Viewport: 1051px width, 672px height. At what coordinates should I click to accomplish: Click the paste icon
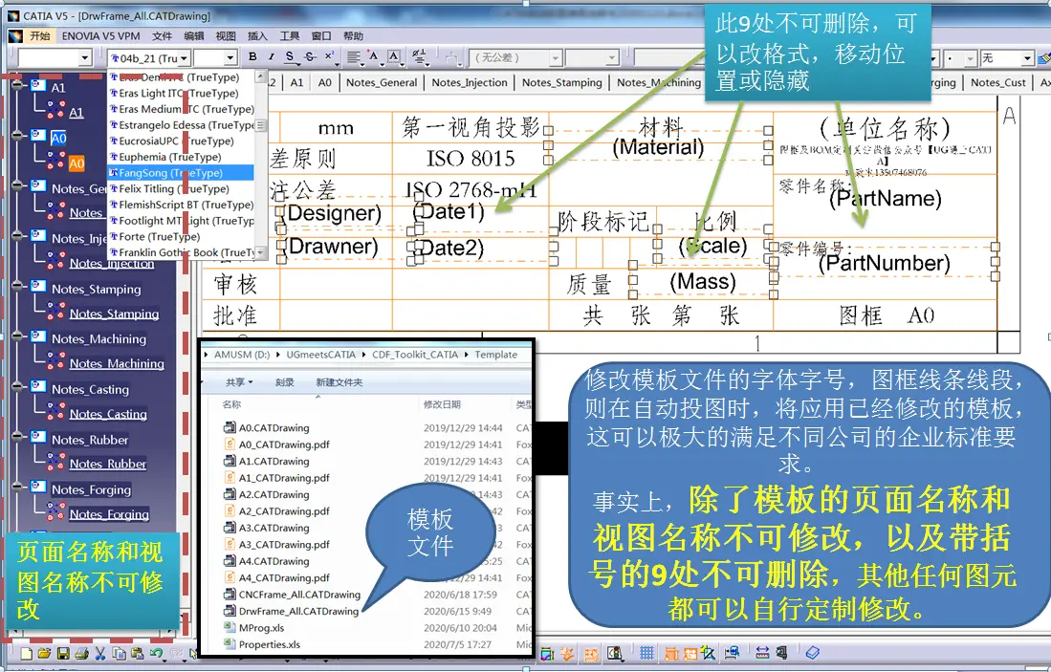click(x=138, y=653)
